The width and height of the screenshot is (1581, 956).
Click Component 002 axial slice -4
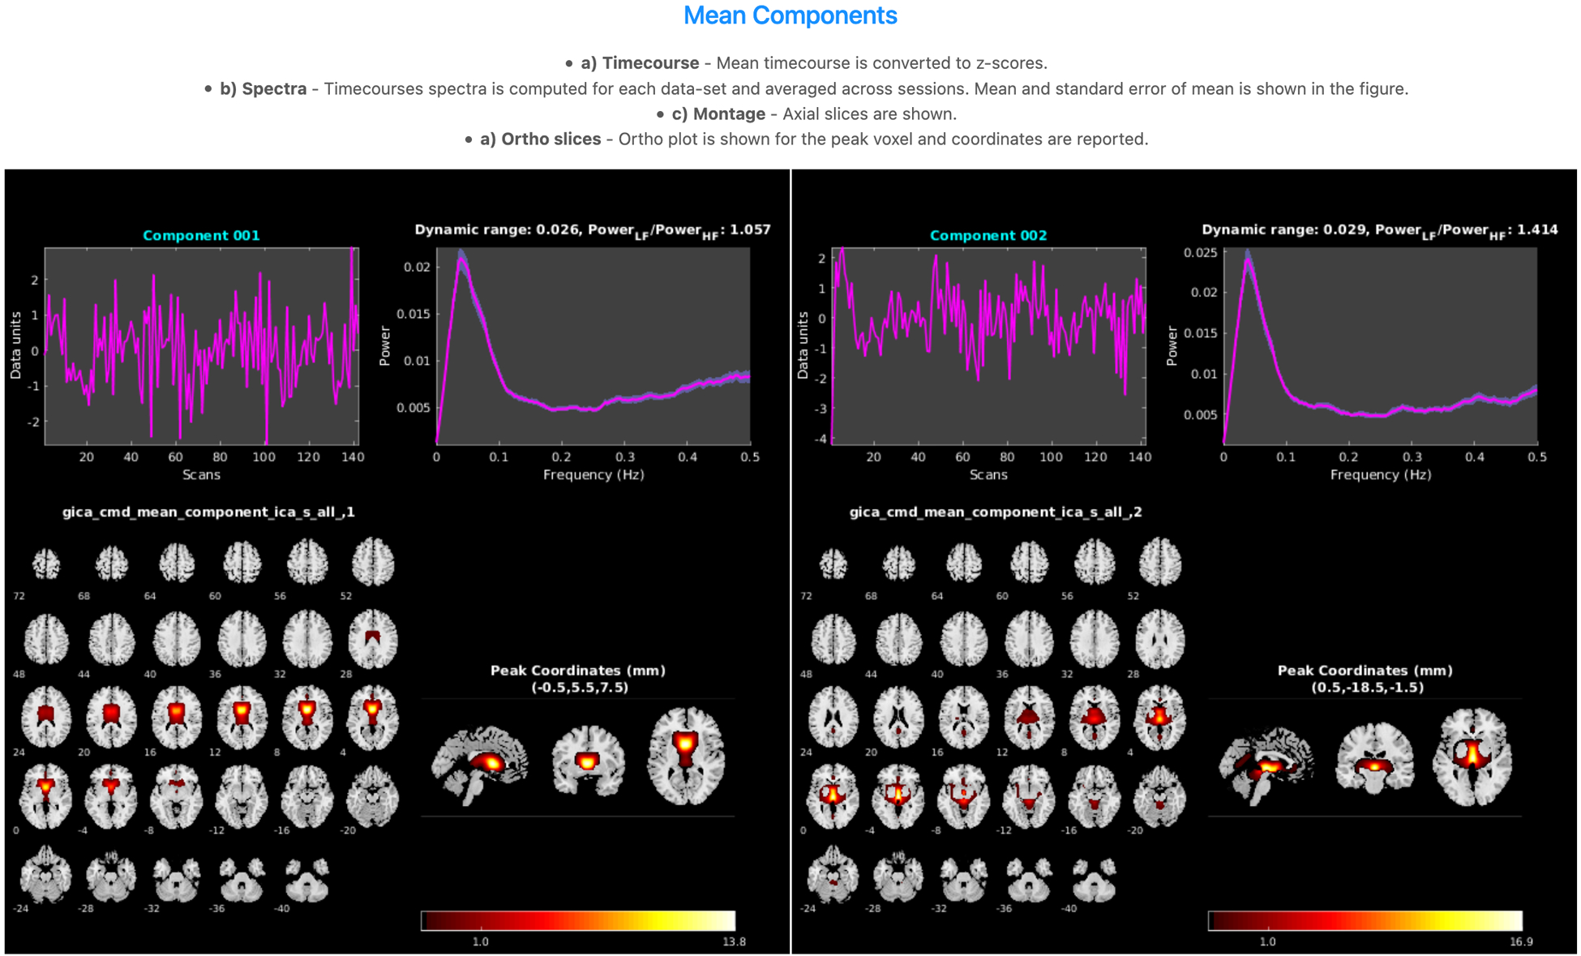coord(898,795)
